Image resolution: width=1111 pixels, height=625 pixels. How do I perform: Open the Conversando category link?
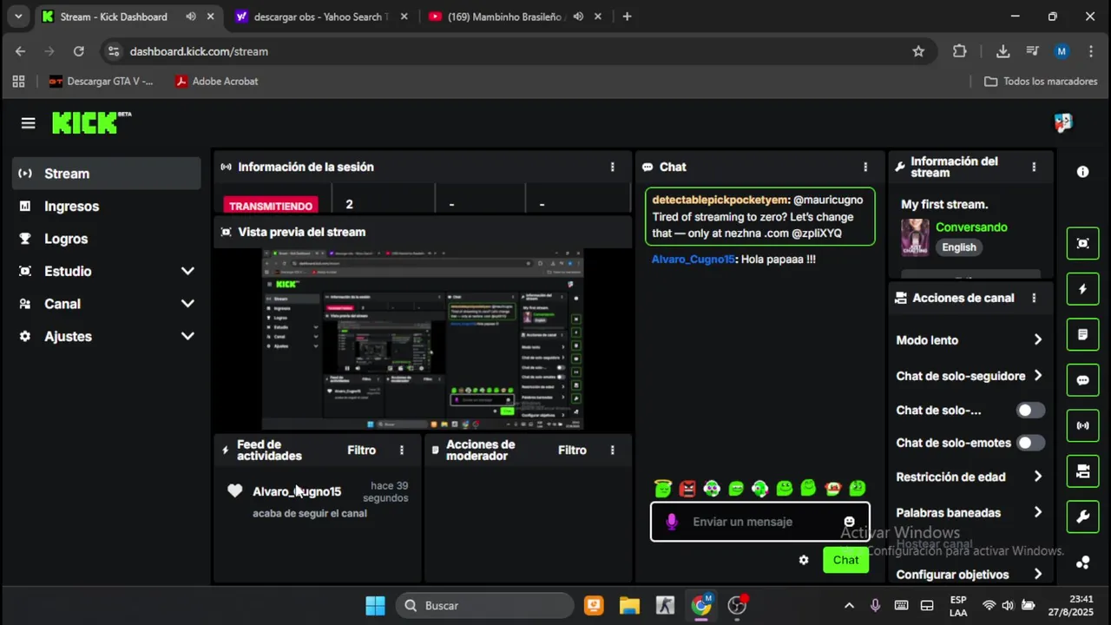971,227
